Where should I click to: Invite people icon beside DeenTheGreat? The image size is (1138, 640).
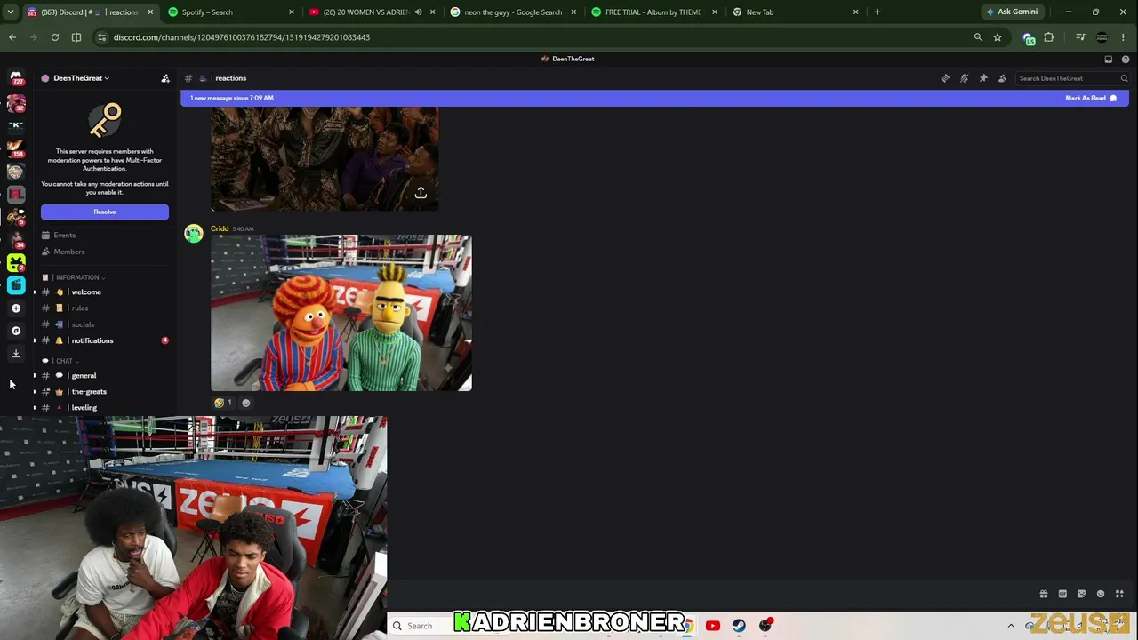[x=165, y=78]
